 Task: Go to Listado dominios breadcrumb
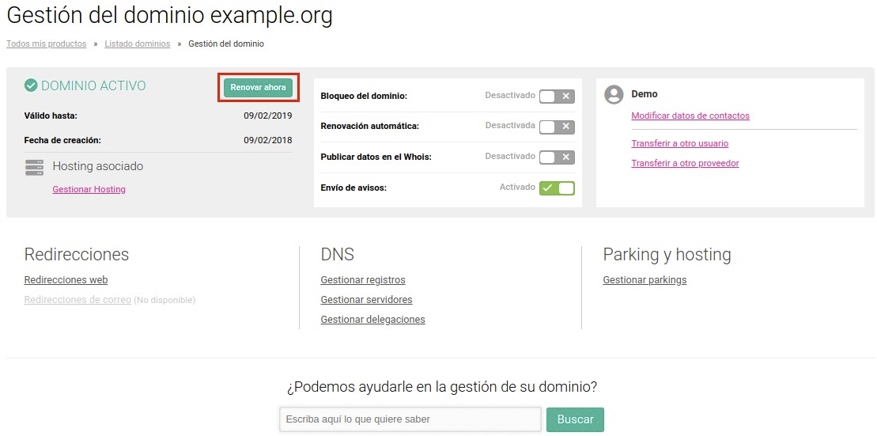point(137,44)
